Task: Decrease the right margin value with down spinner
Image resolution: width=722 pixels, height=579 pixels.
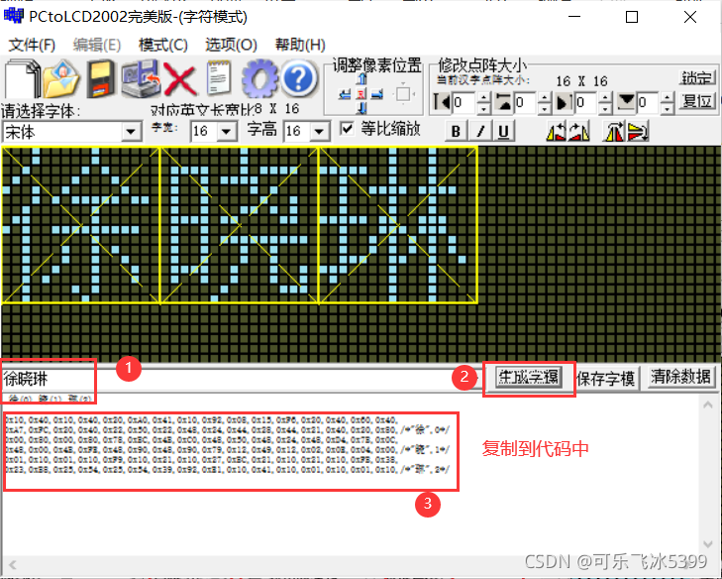Action: click(605, 108)
